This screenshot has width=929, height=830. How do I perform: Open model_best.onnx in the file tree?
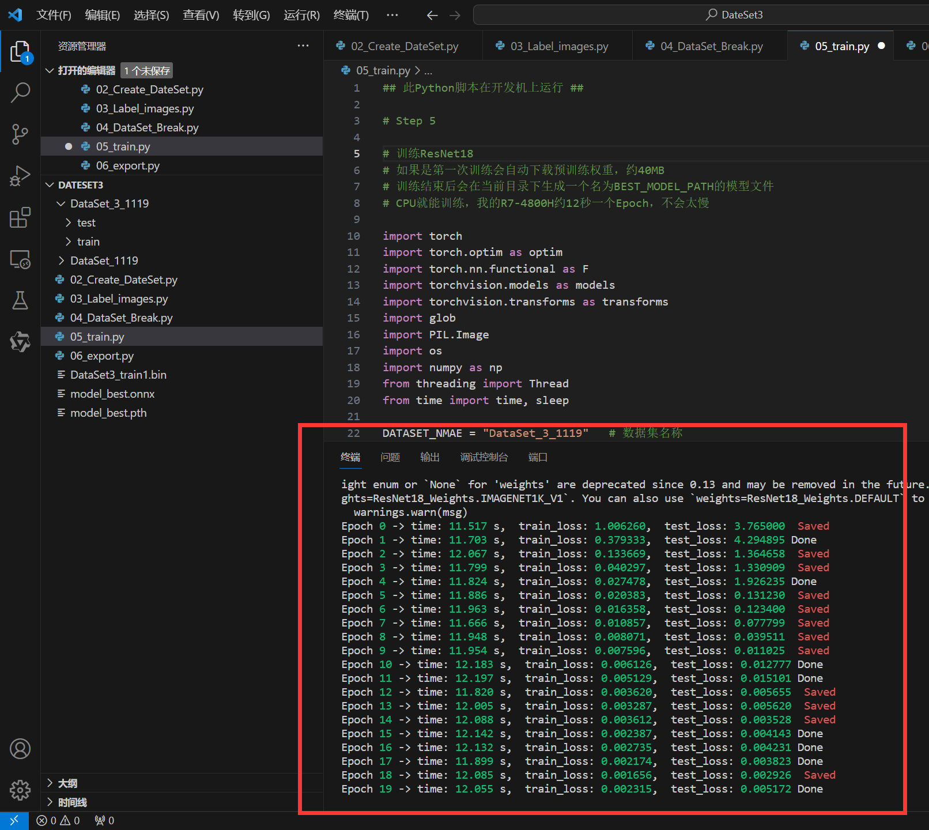click(x=112, y=394)
